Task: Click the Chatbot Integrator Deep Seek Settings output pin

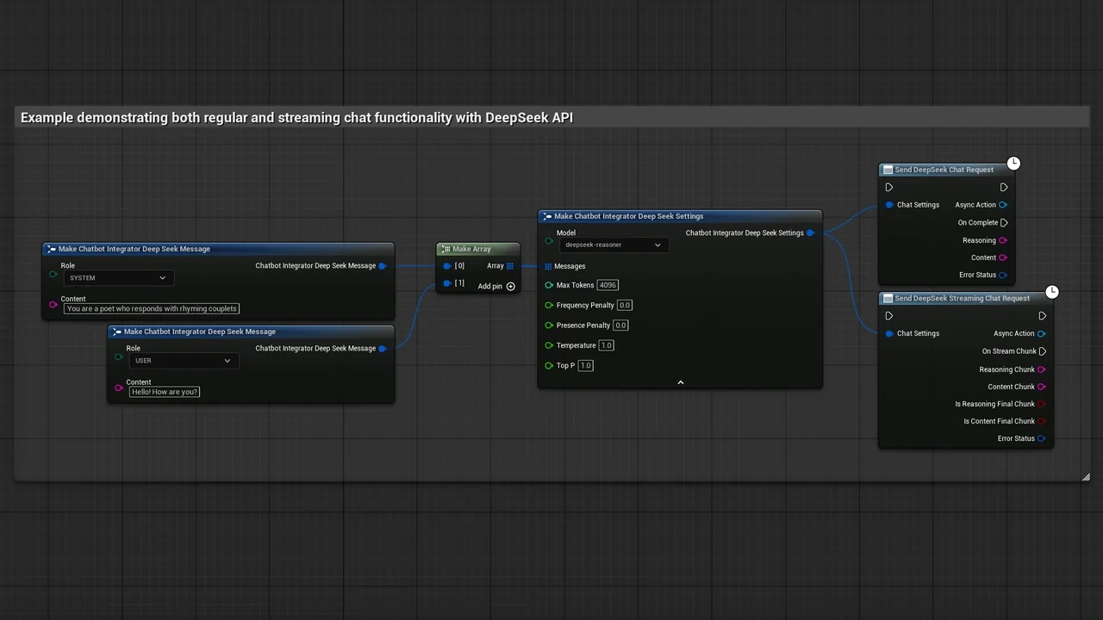Action: click(810, 233)
